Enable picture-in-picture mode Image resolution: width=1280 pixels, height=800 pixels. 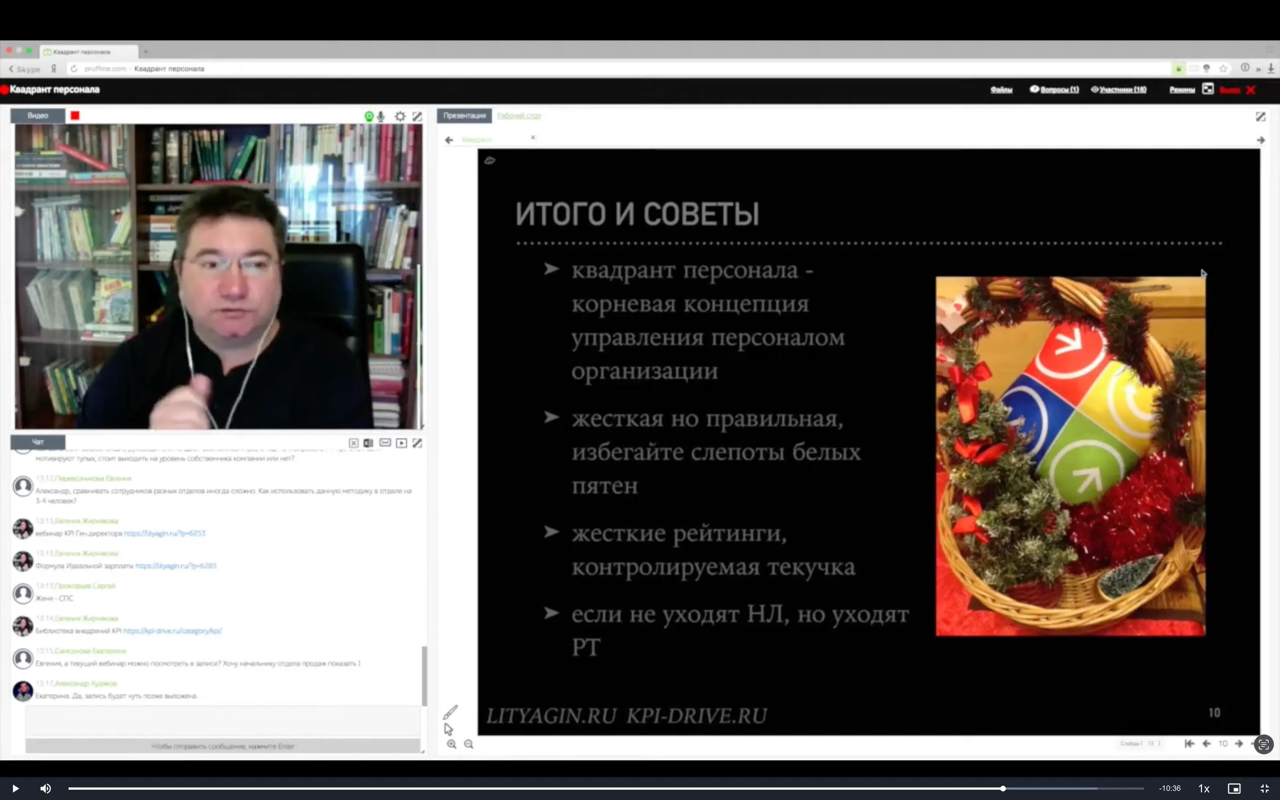coord(1234,788)
